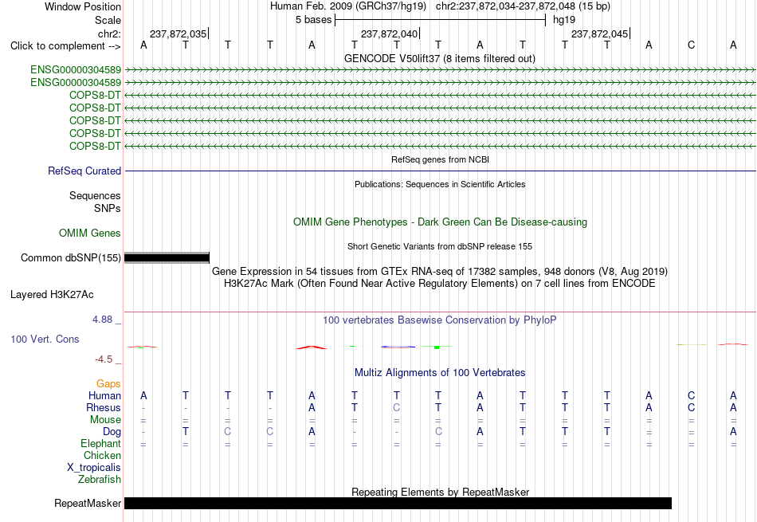Screen dimensions: 757x522
Task: Open 'Repeating Elements by RepeatMasker' title
Action: [440, 492]
